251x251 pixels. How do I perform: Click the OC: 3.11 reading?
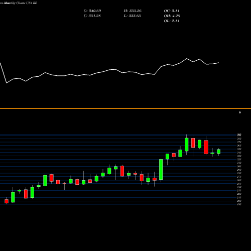[x=172, y=11]
